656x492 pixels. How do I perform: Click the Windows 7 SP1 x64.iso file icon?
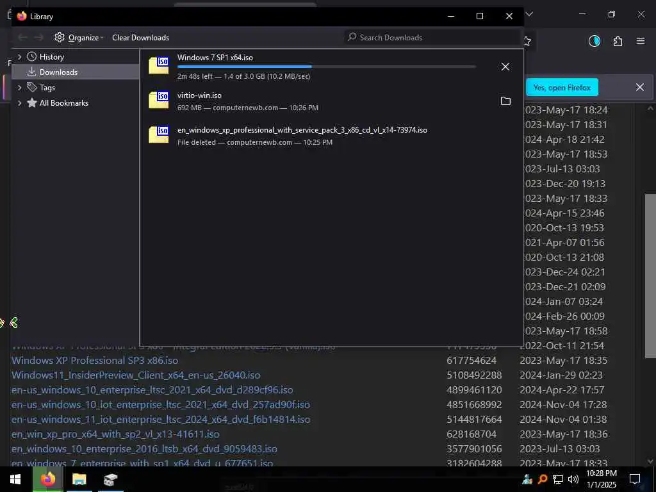click(x=159, y=66)
